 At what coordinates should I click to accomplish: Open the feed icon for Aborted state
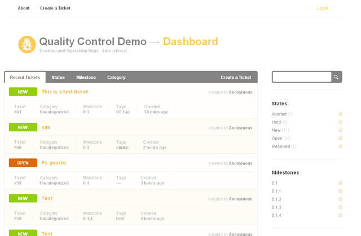coord(340,114)
